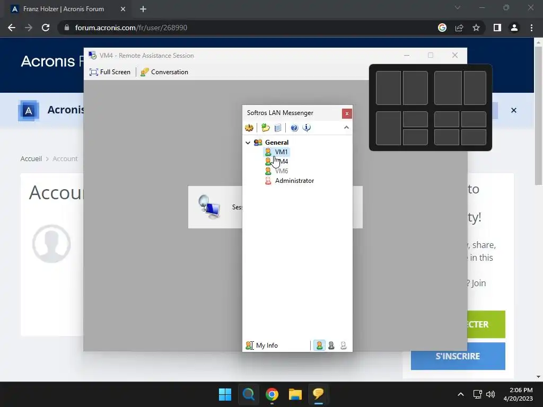The width and height of the screenshot is (543, 407).
Task: Click the volume icon in the system tray
Action: (x=491, y=394)
